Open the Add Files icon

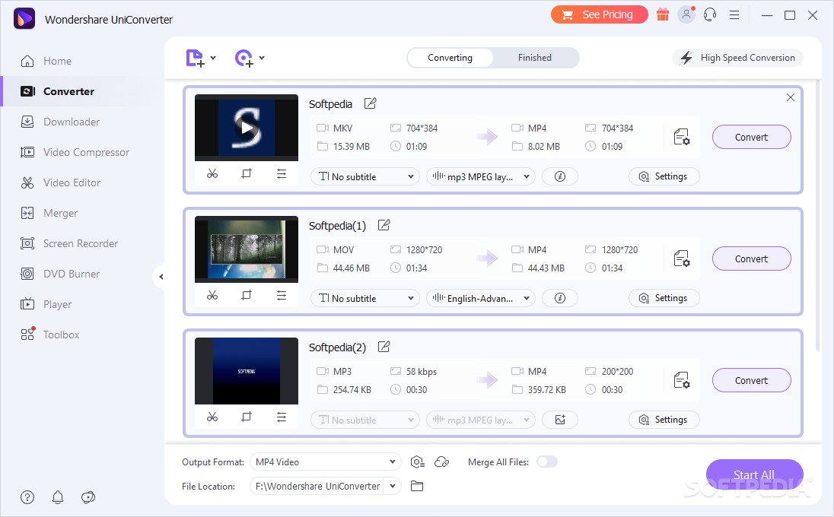(195, 58)
